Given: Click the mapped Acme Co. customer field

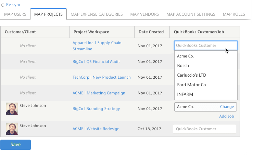Looking at the screenshot, I should (205, 107).
